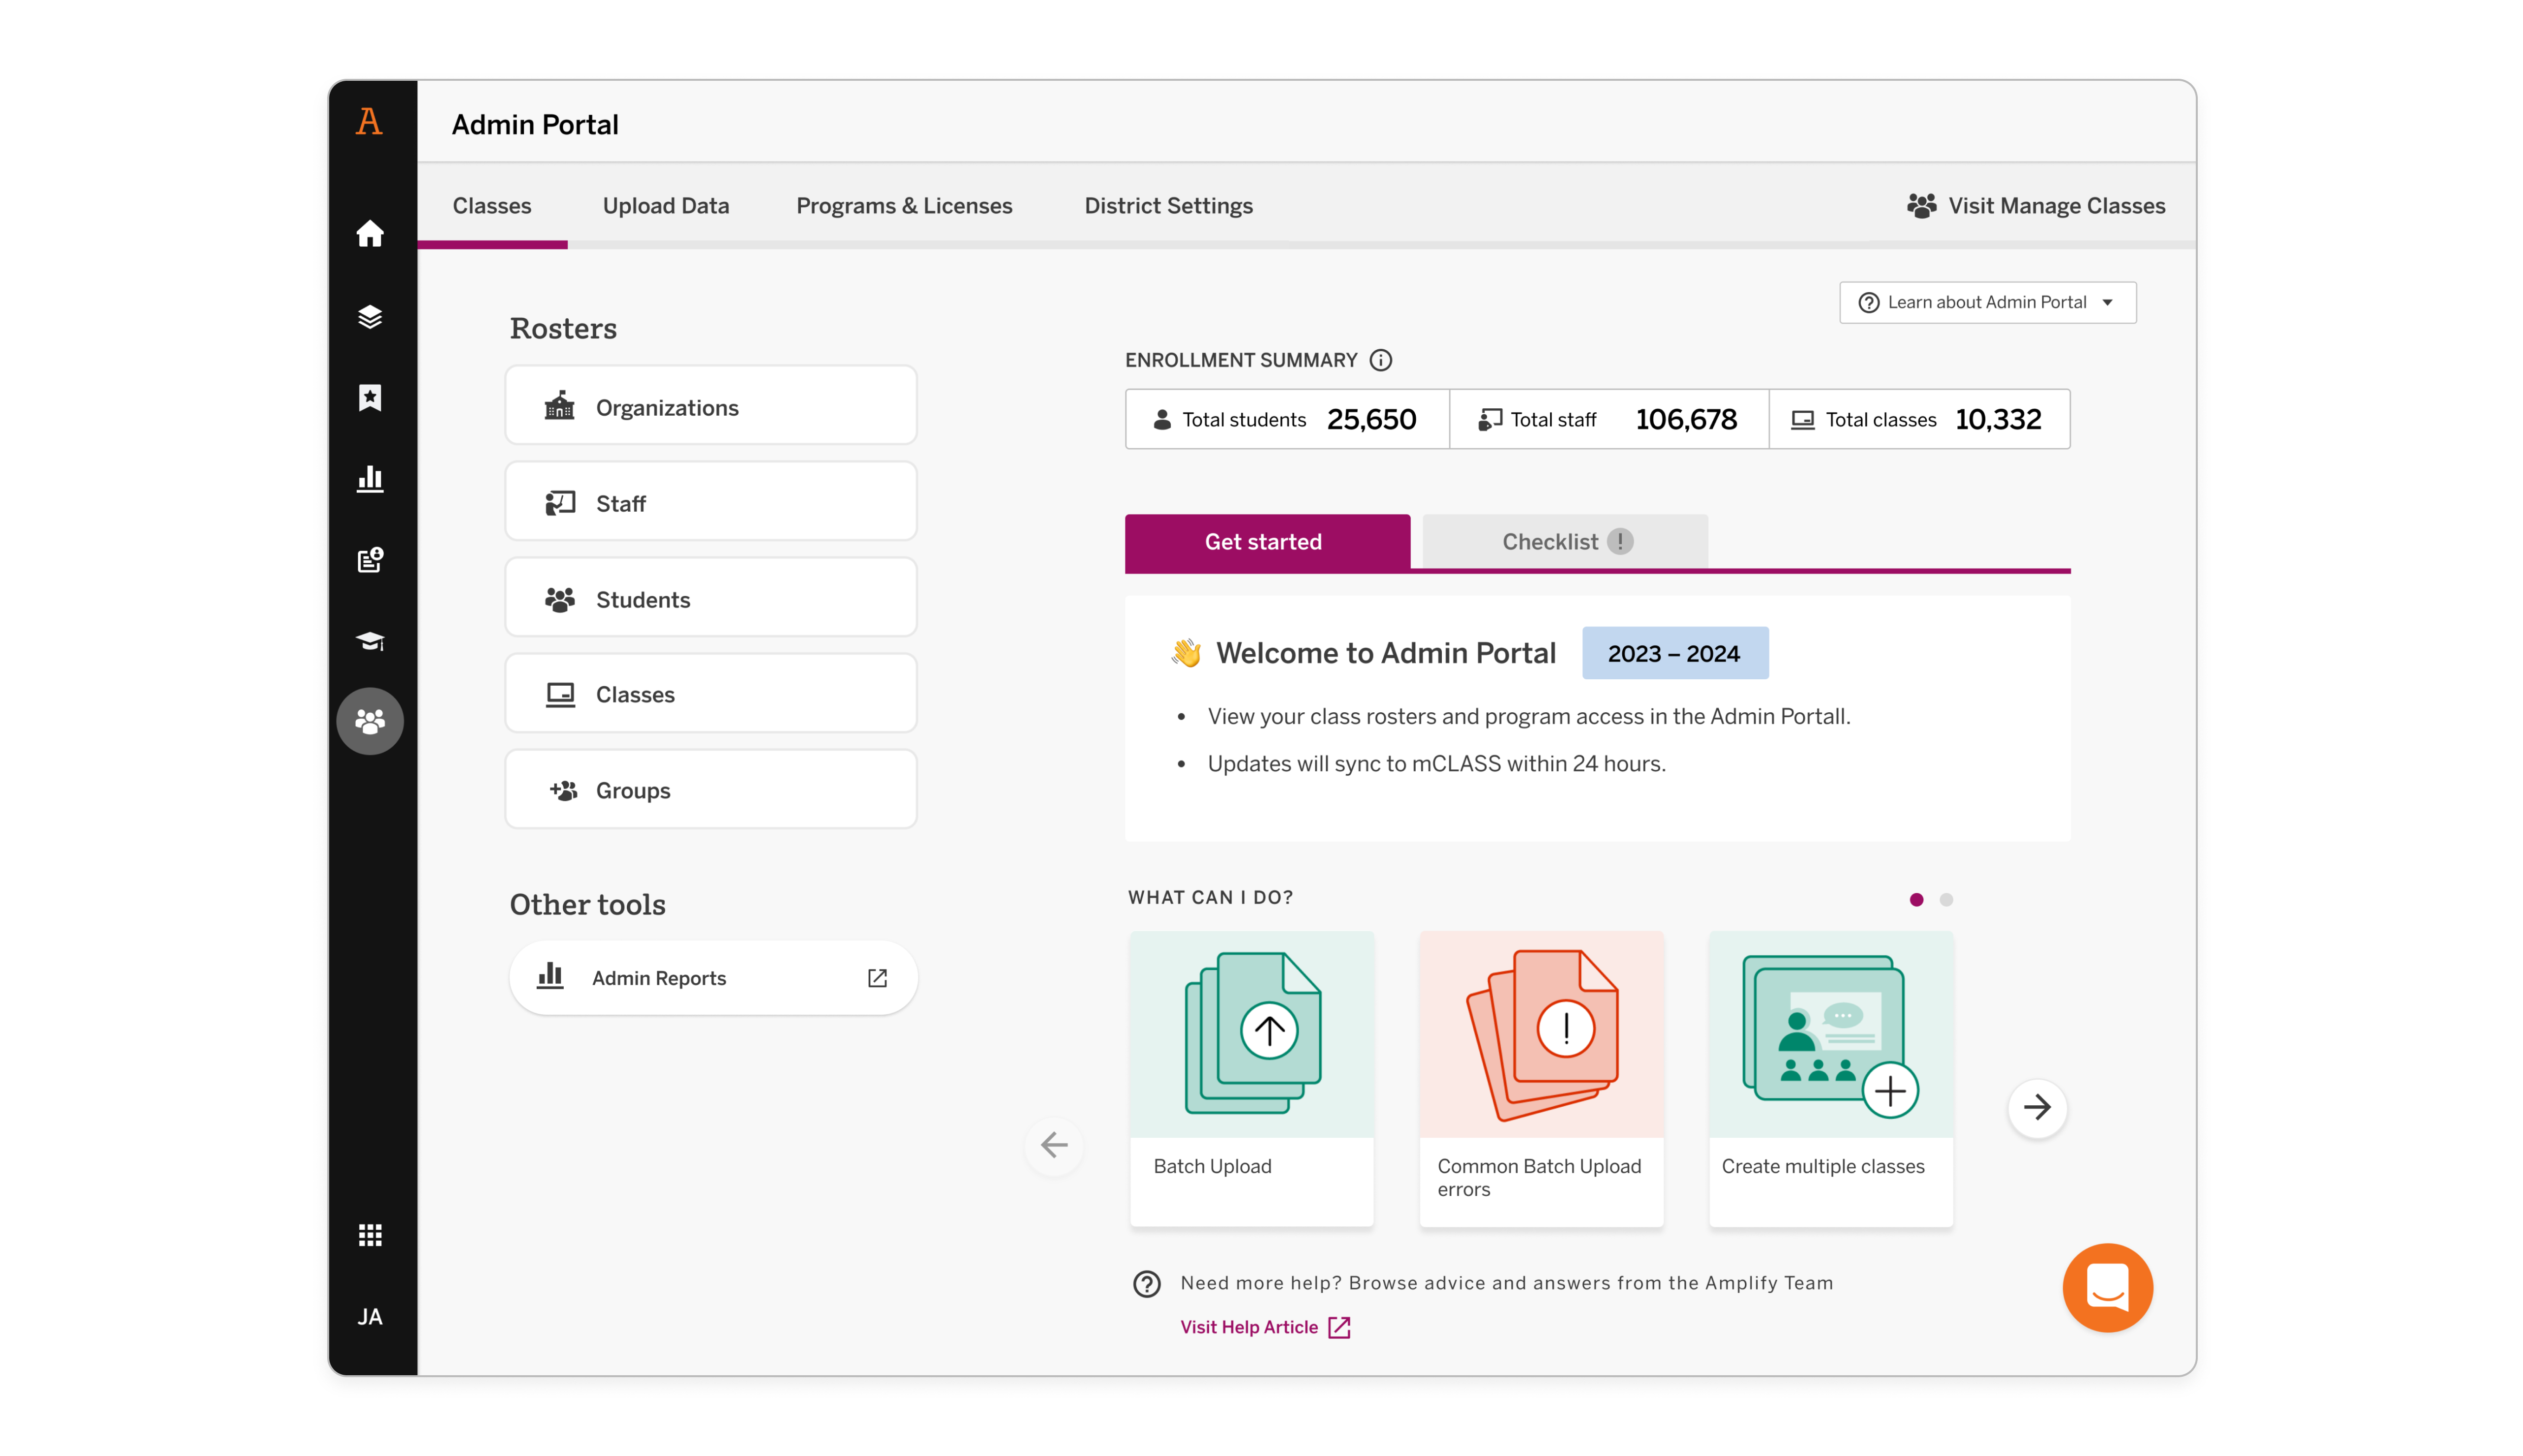Switch to the Upload Data tab
Screen dimensions: 2523x1456
coord(665,206)
